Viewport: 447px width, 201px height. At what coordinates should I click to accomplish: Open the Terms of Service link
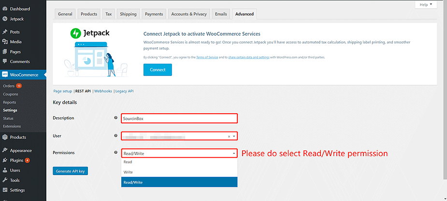tap(207, 57)
